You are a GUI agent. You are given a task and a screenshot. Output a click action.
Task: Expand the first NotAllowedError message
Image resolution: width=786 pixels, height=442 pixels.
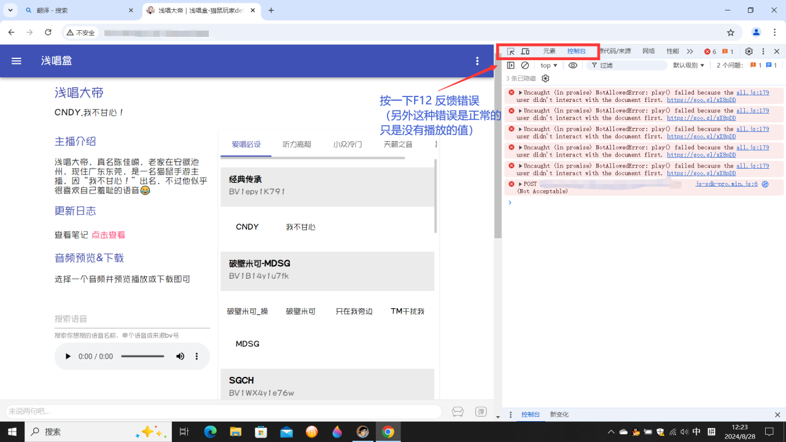[x=521, y=93]
